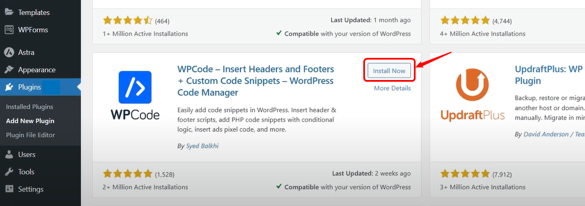Click '1+ Million Active Installations' text

[146, 33]
